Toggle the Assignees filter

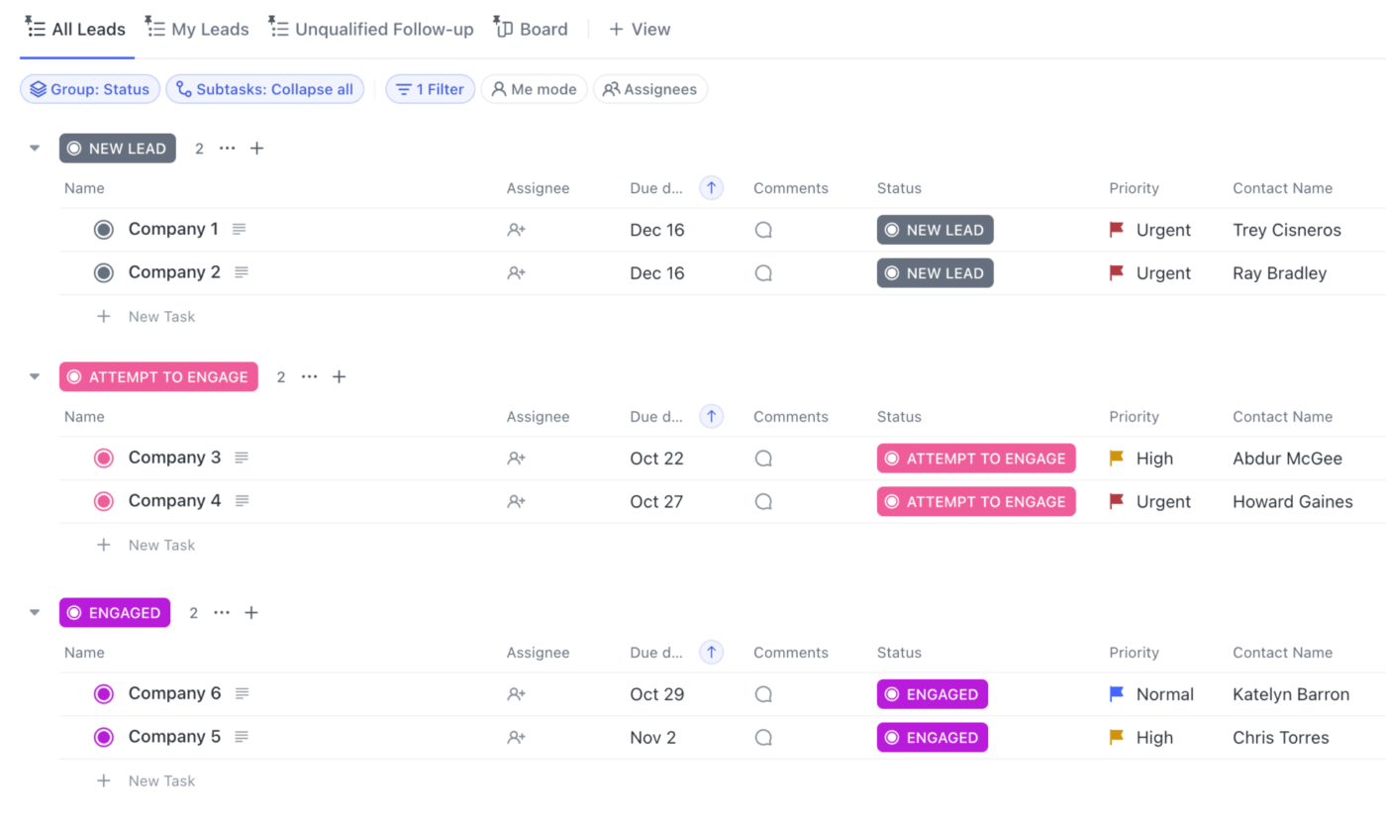pyautogui.click(x=650, y=89)
